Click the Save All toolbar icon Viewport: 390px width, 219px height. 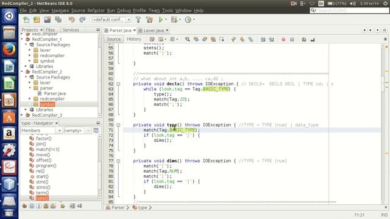[x=58, y=19]
